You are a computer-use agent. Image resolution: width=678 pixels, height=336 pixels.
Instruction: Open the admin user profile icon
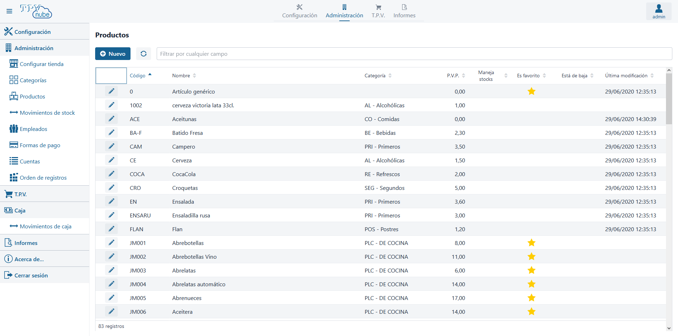point(659,11)
